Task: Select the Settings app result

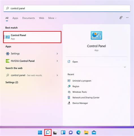Action: pyautogui.click(x=32, y=54)
